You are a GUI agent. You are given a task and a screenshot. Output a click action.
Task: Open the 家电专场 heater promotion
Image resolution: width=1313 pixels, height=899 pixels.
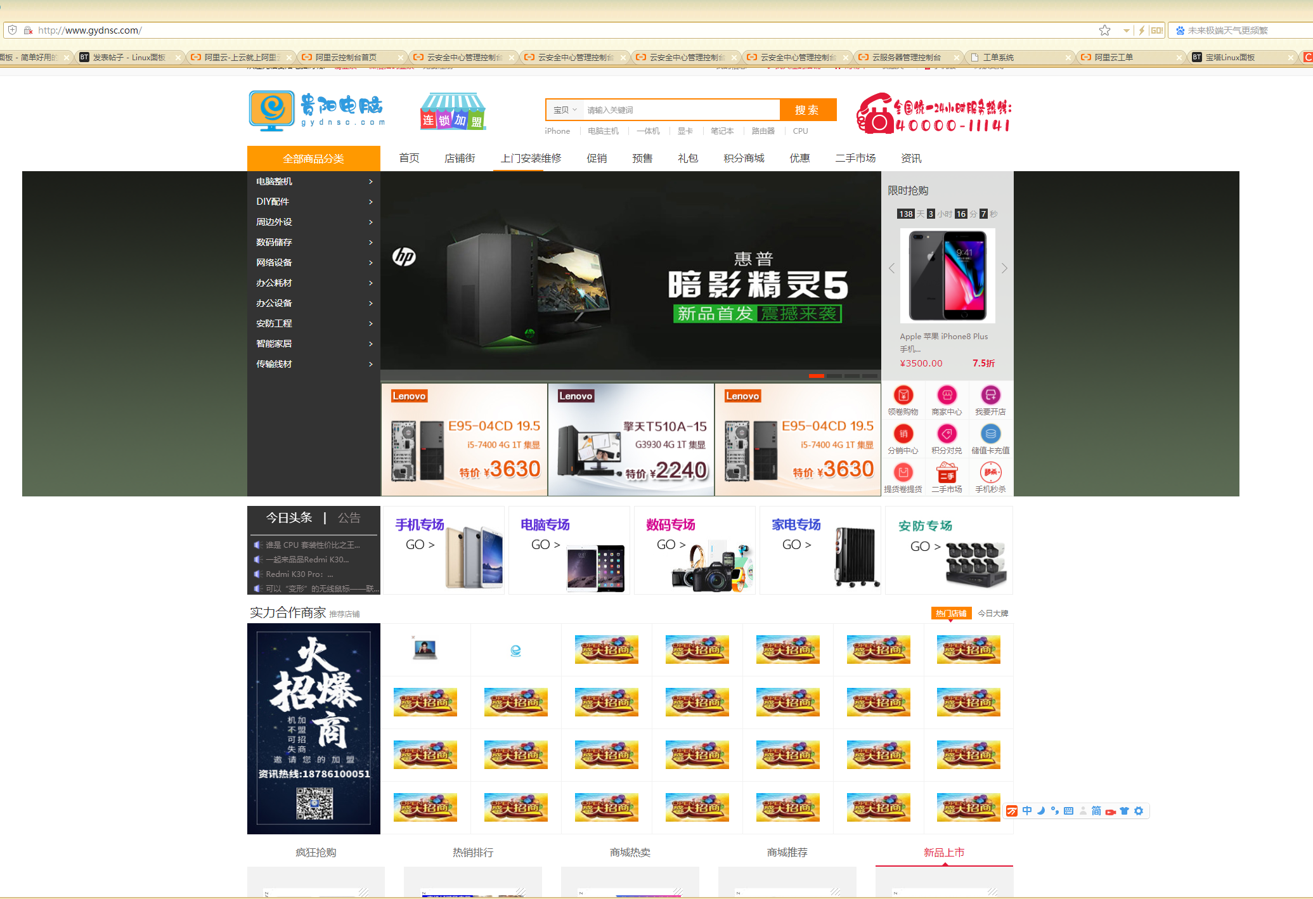(820, 550)
